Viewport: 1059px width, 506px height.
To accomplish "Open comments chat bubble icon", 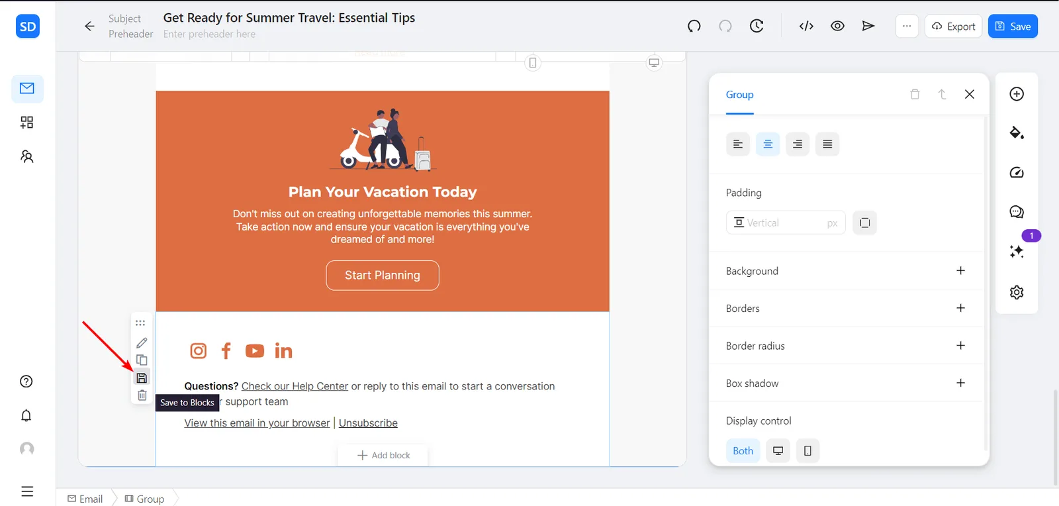I will pyautogui.click(x=1017, y=212).
